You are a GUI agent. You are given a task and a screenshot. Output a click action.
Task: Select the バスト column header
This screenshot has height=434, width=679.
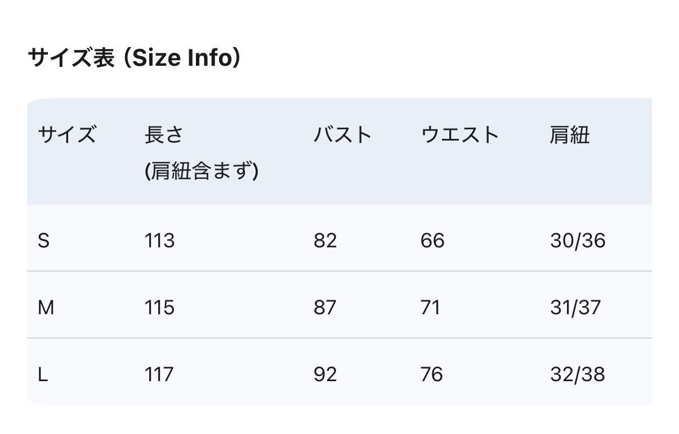tap(343, 135)
